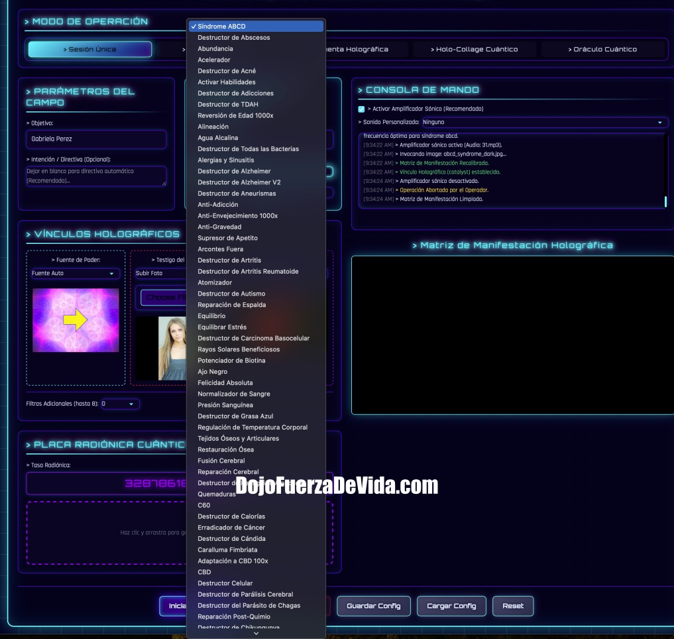Viewport: 674px width, 639px height.
Task: Switch to Holo-Collage Cuántico tab
Action: [x=474, y=50]
